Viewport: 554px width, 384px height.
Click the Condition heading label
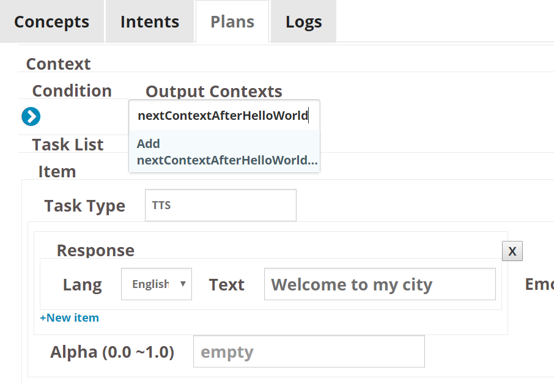pyautogui.click(x=72, y=90)
